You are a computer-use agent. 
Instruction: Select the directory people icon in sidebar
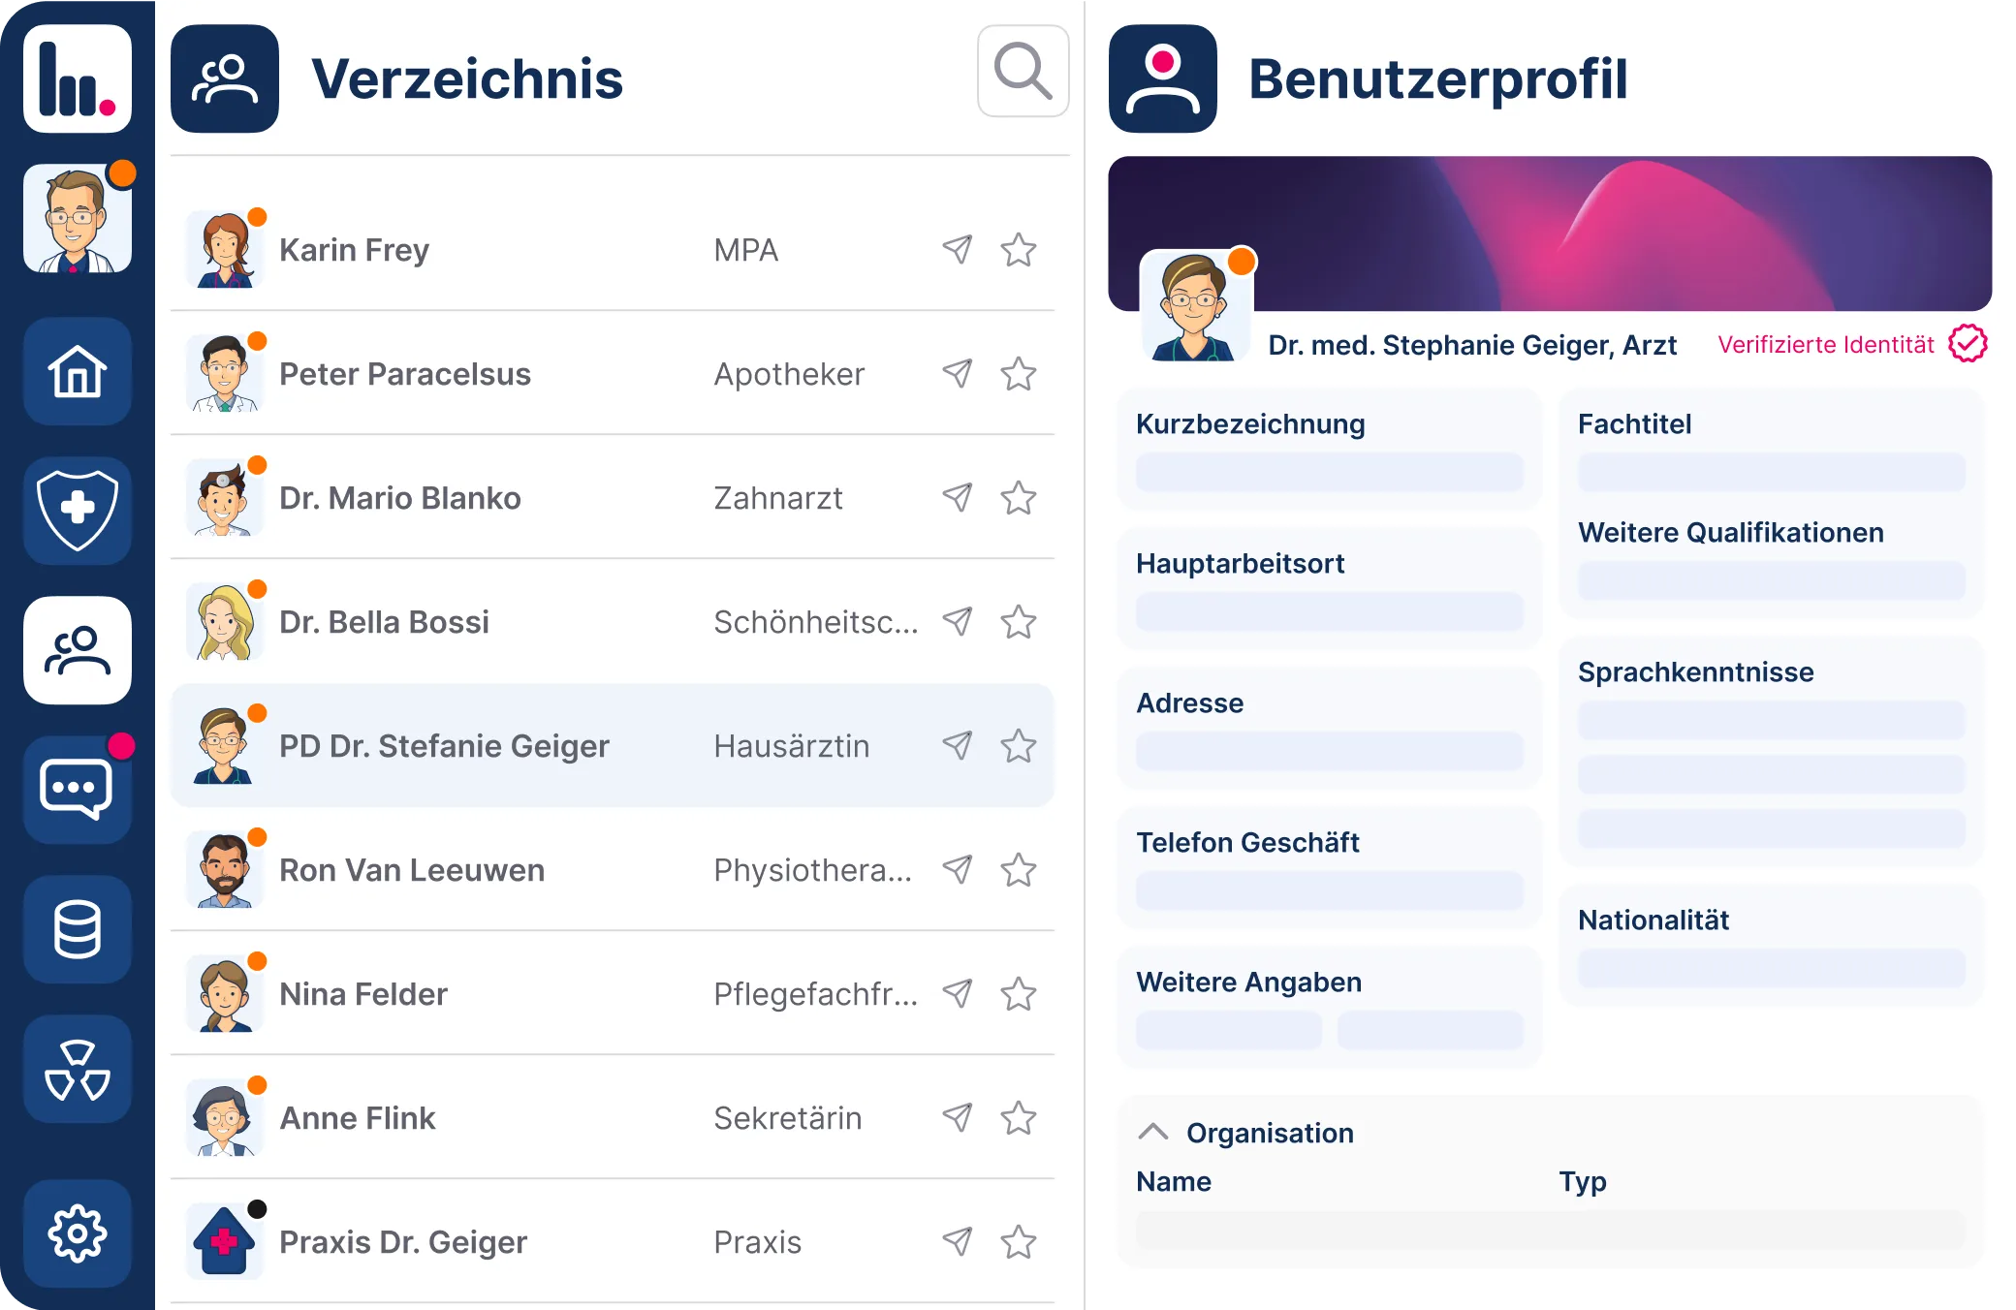coord(78,650)
